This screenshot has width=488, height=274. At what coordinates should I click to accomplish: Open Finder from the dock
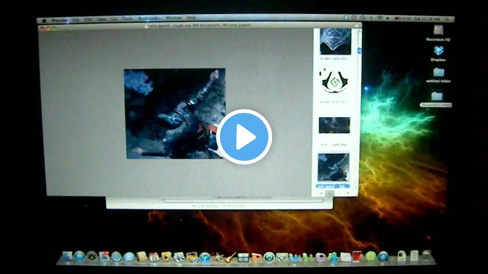point(67,256)
